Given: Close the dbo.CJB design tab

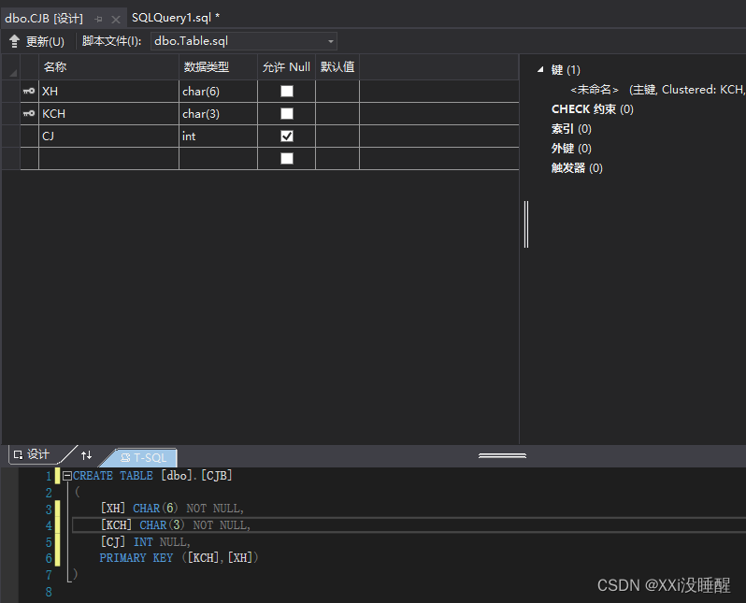Looking at the screenshot, I should point(116,19).
